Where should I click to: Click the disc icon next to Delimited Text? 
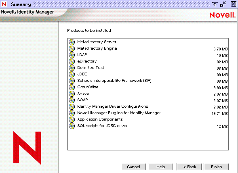click(x=72, y=68)
